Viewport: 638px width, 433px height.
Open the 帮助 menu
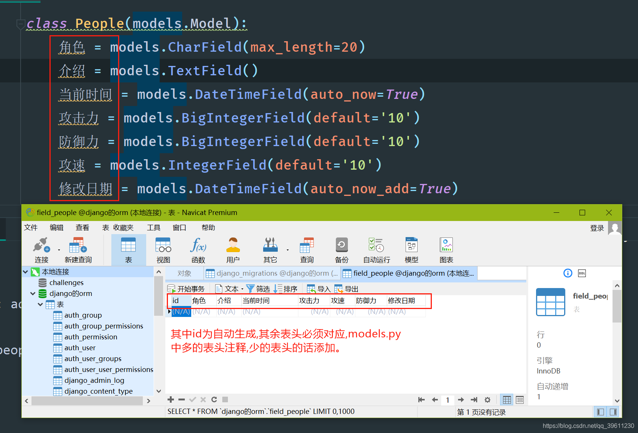208,227
